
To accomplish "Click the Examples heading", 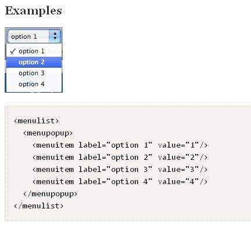I will pos(34,11).
